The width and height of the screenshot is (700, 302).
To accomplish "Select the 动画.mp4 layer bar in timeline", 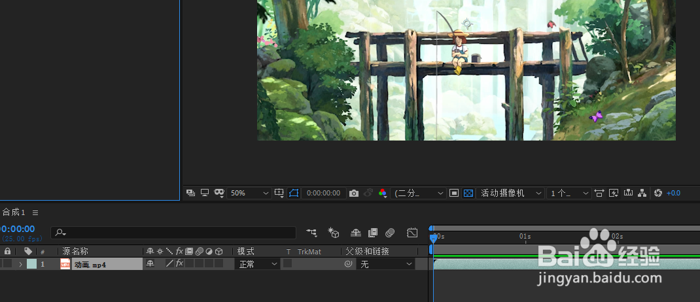I will click(567, 264).
